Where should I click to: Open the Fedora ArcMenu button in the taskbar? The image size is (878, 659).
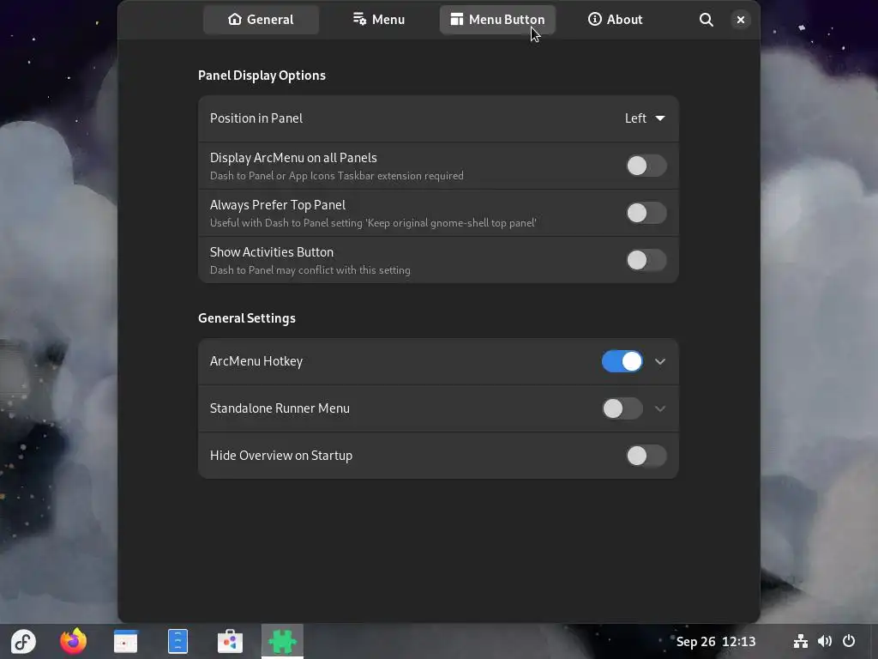[23, 642]
